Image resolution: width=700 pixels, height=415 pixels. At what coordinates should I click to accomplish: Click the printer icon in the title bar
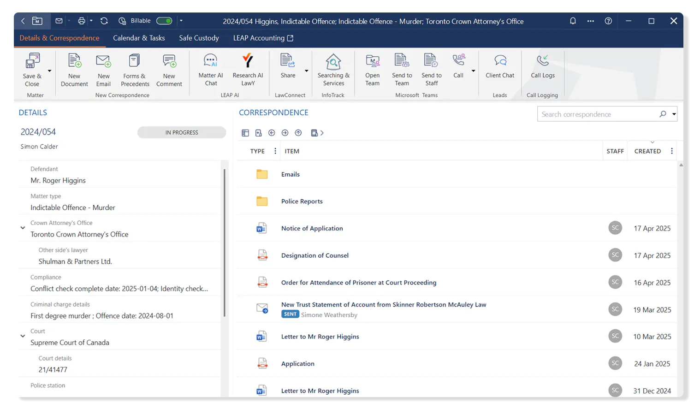click(x=82, y=21)
